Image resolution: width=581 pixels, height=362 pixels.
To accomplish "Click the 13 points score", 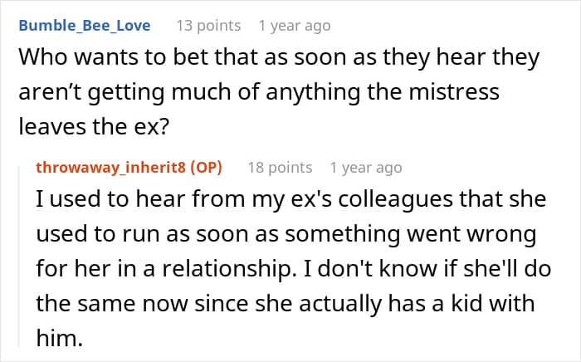I will pyautogui.click(x=208, y=26).
